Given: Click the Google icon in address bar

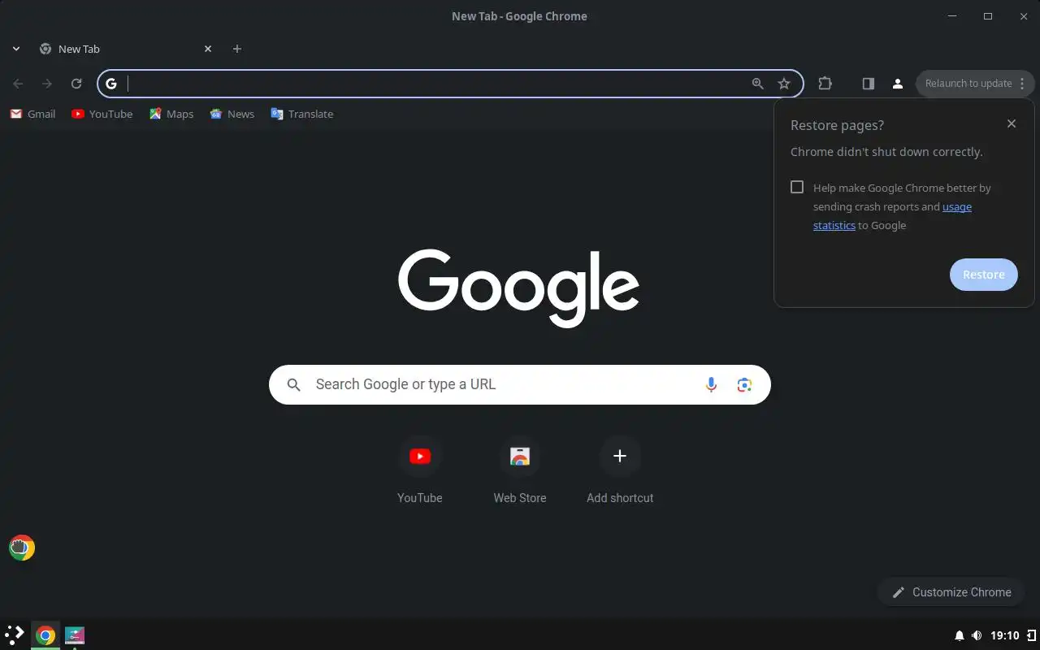Looking at the screenshot, I should click(x=111, y=84).
